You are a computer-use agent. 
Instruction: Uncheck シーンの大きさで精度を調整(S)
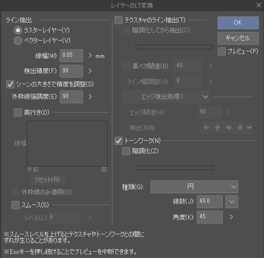tap(10, 84)
